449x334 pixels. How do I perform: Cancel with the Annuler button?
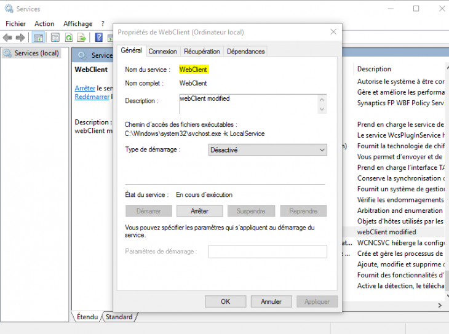(x=271, y=301)
